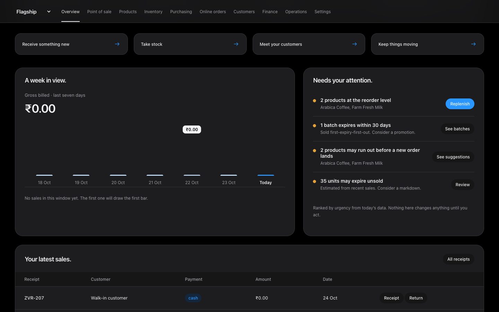Click the 24 Oct date cell
This screenshot has width=499, height=312.
[330, 298]
